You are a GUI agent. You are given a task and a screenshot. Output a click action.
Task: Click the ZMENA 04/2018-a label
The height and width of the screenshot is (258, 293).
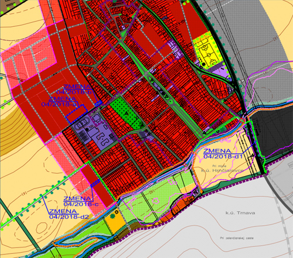click(59, 101)
